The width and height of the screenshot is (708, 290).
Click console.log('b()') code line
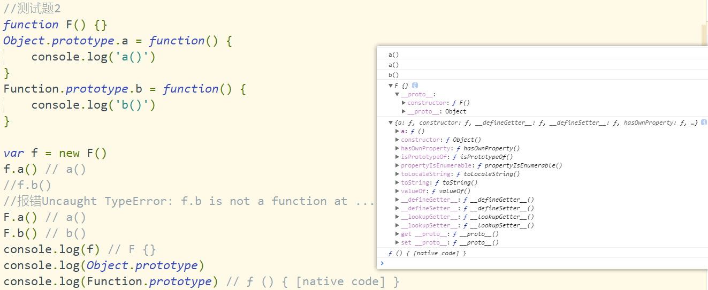tap(94, 105)
